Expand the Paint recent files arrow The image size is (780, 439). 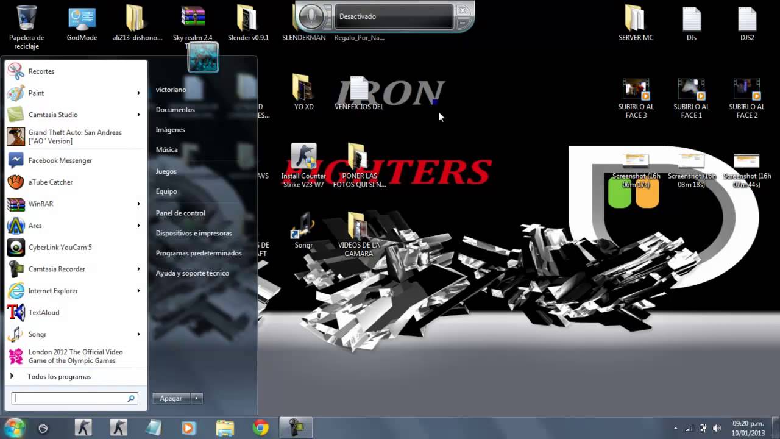[138, 93]
